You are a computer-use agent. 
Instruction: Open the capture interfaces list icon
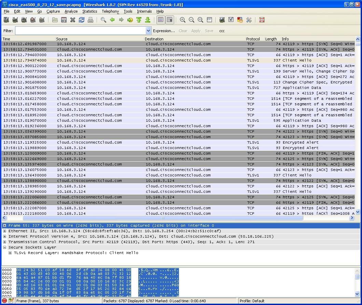6,20
